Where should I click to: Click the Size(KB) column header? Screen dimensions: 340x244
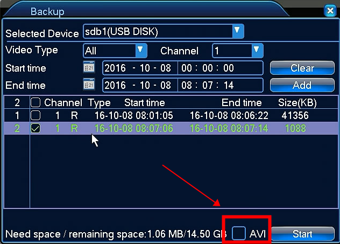297,103
